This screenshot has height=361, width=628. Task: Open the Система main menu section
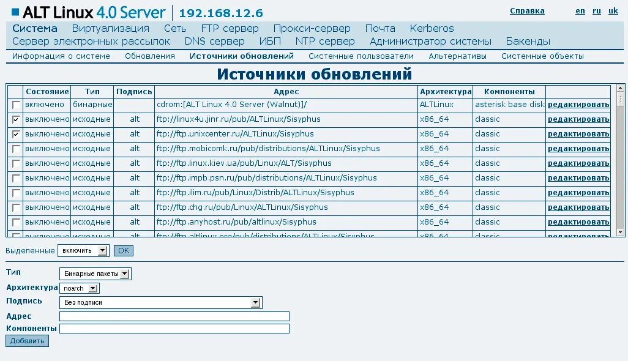35,28
